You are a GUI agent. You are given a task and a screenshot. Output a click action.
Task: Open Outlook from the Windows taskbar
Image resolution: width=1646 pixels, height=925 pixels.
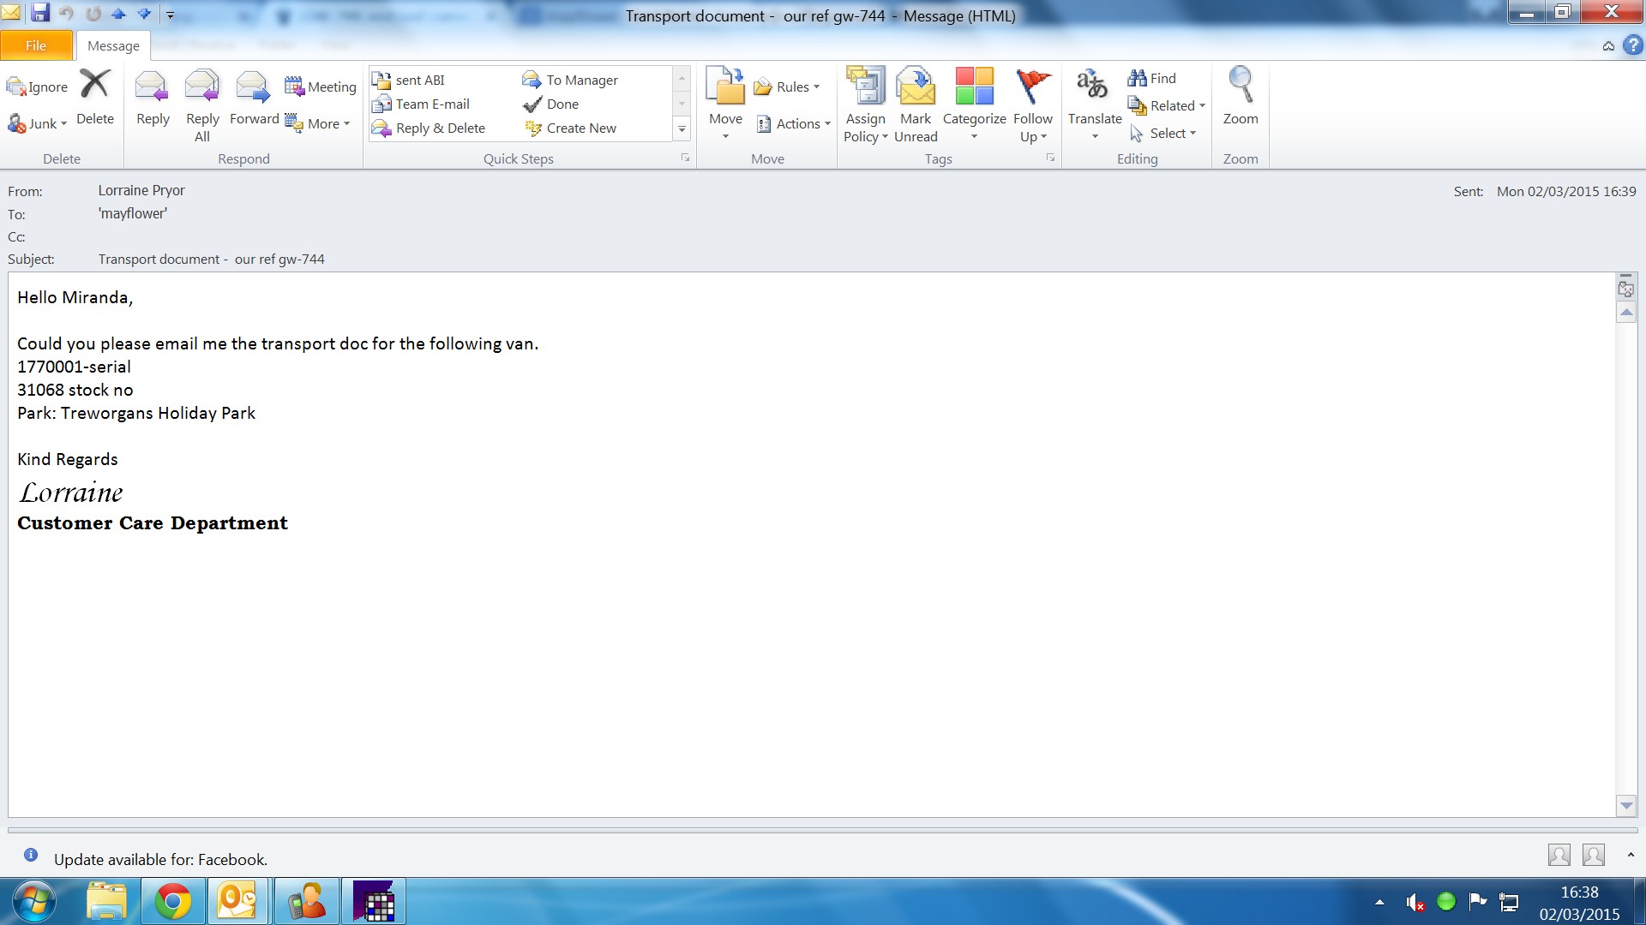point(238,902)
